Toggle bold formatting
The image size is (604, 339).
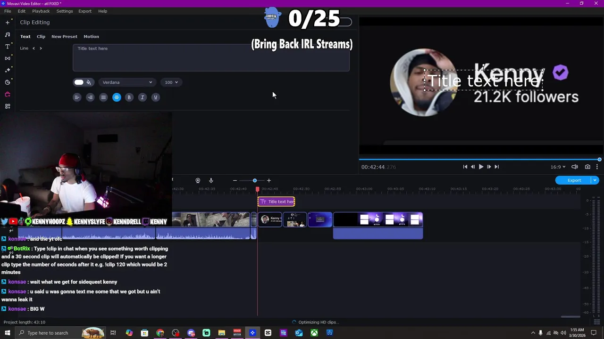(x=129, y=97)
